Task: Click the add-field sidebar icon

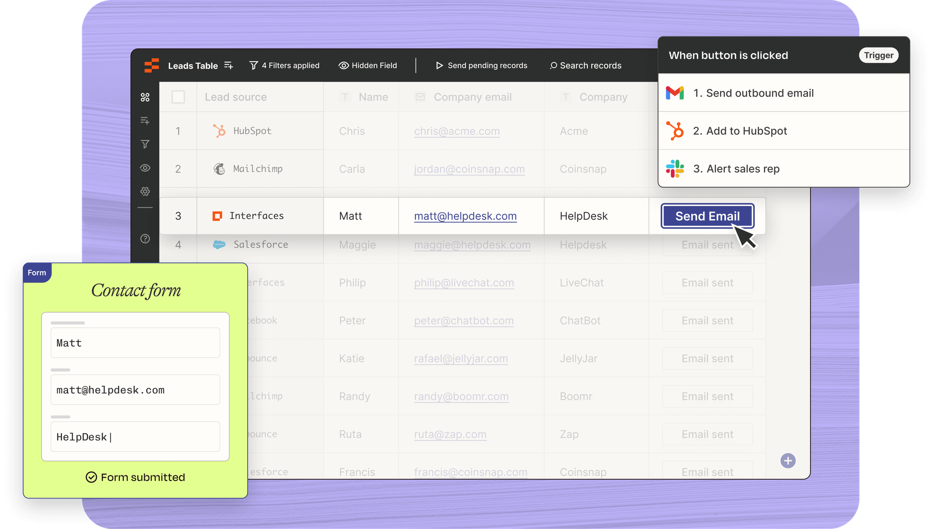Action: [145, 121]
